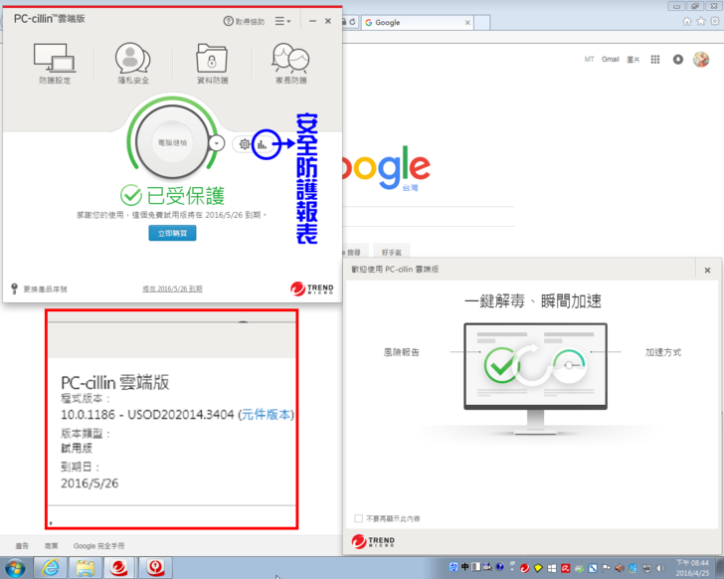The width and height of the screenshot is (724, 579).
Task: Click 更換產品序號 key link
Action: 39,289
